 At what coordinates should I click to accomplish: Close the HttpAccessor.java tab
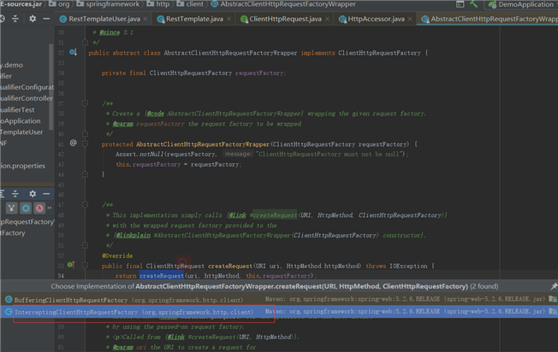pyautogui.click(x=410, y=19)
